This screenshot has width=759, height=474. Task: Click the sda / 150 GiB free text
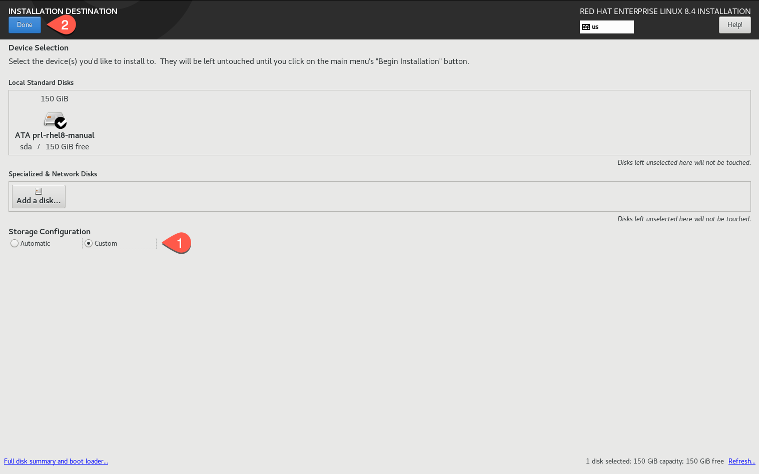point(55,147)
